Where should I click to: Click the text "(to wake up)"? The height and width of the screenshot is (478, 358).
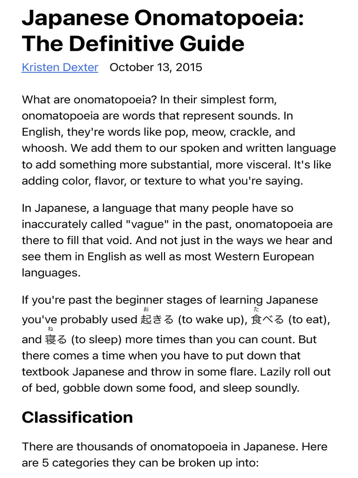[212, 320]
